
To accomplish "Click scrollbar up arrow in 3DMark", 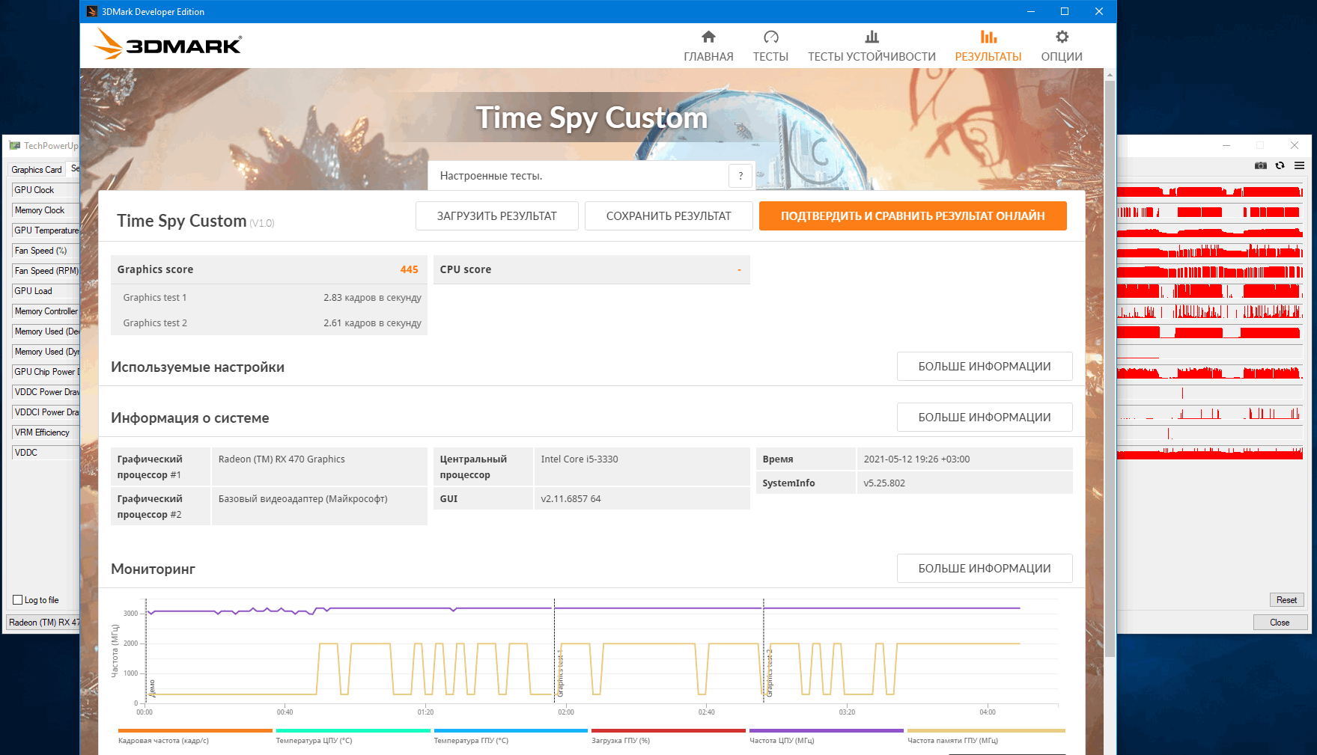I will tap(1110, 75).
